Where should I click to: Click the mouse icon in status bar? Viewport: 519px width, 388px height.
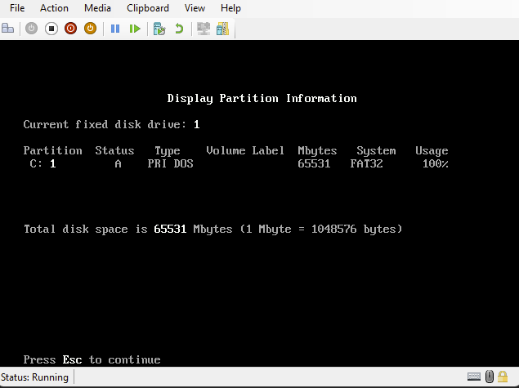[x=490, y=377]
